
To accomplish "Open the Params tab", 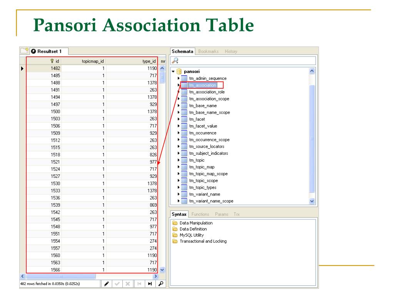I will [222, 214].
